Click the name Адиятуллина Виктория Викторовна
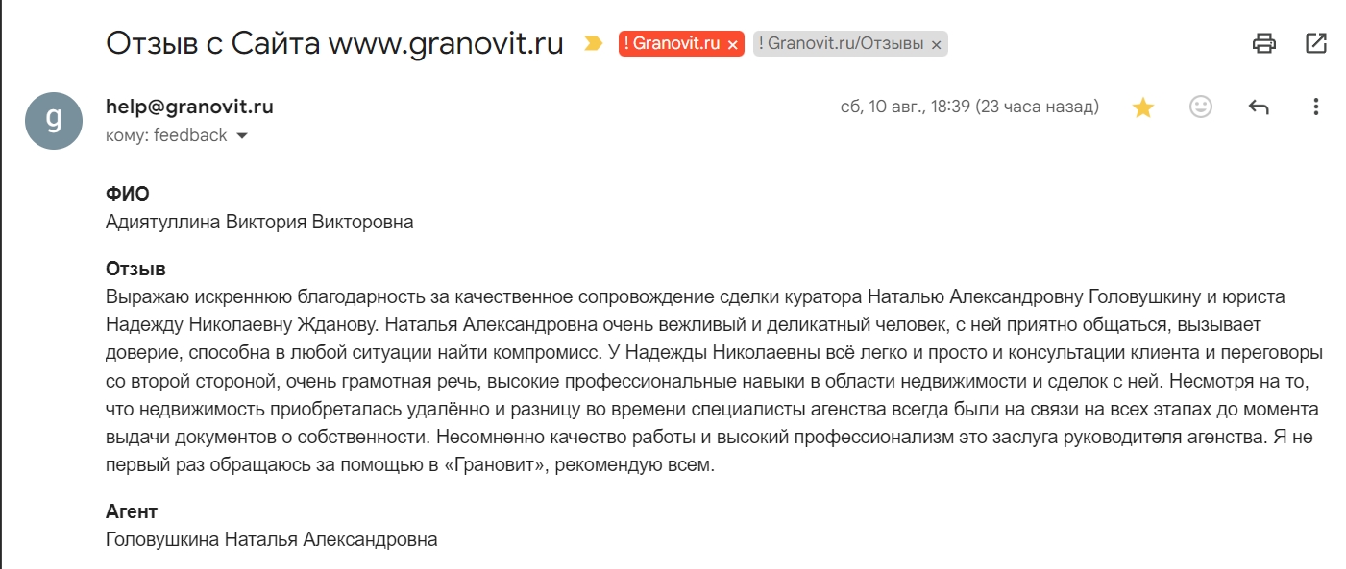Viewport: 1346px width, 569px height. tap(259, 223)
